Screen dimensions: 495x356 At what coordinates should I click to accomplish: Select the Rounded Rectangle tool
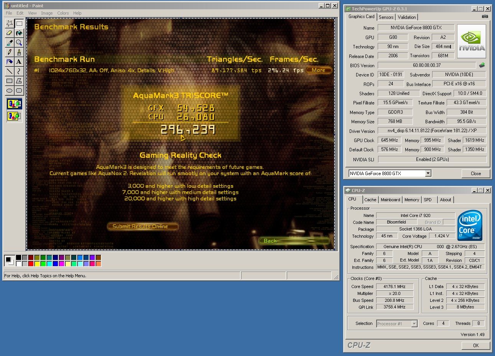point(19,90)
